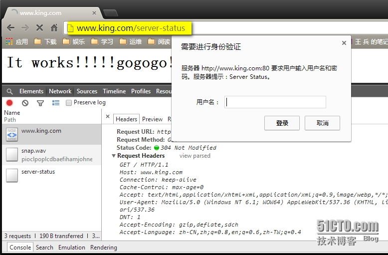Switch to the Sources panel tab
Viewport: 388px width, 255px height.
coord(87,91)
